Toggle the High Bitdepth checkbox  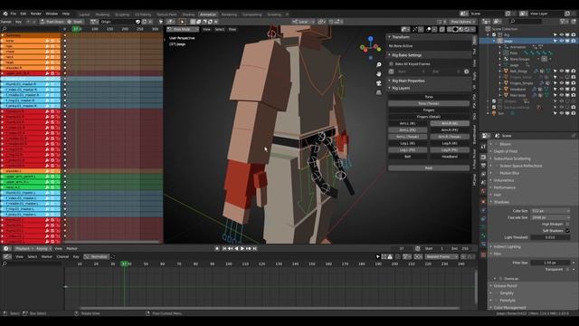(567, 224)
